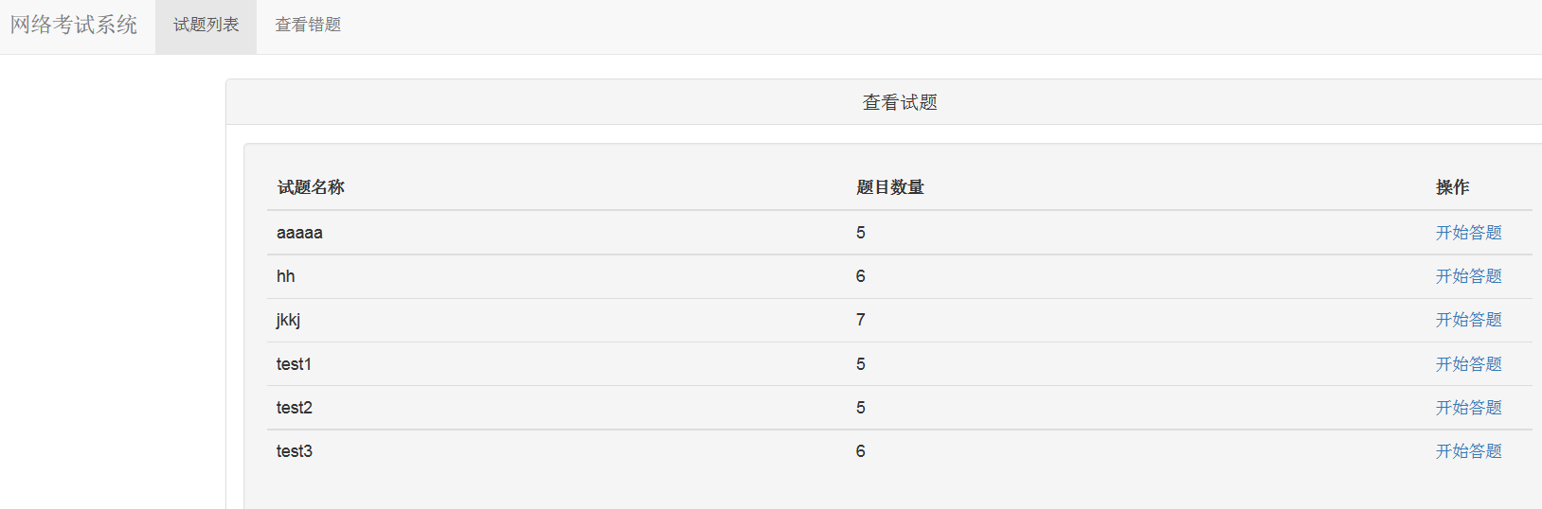Click 开始答题 in the test2 row

point(1468,408)
